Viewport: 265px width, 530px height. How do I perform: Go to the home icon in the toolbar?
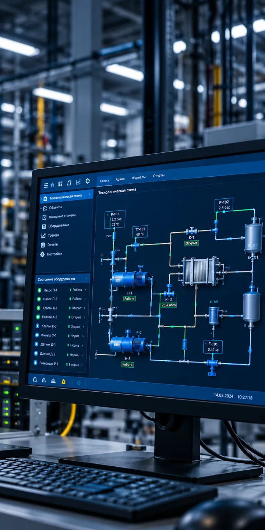[52, 185]
